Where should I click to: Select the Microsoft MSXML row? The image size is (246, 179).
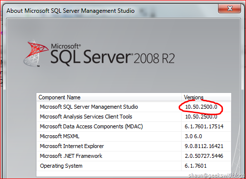134,136
